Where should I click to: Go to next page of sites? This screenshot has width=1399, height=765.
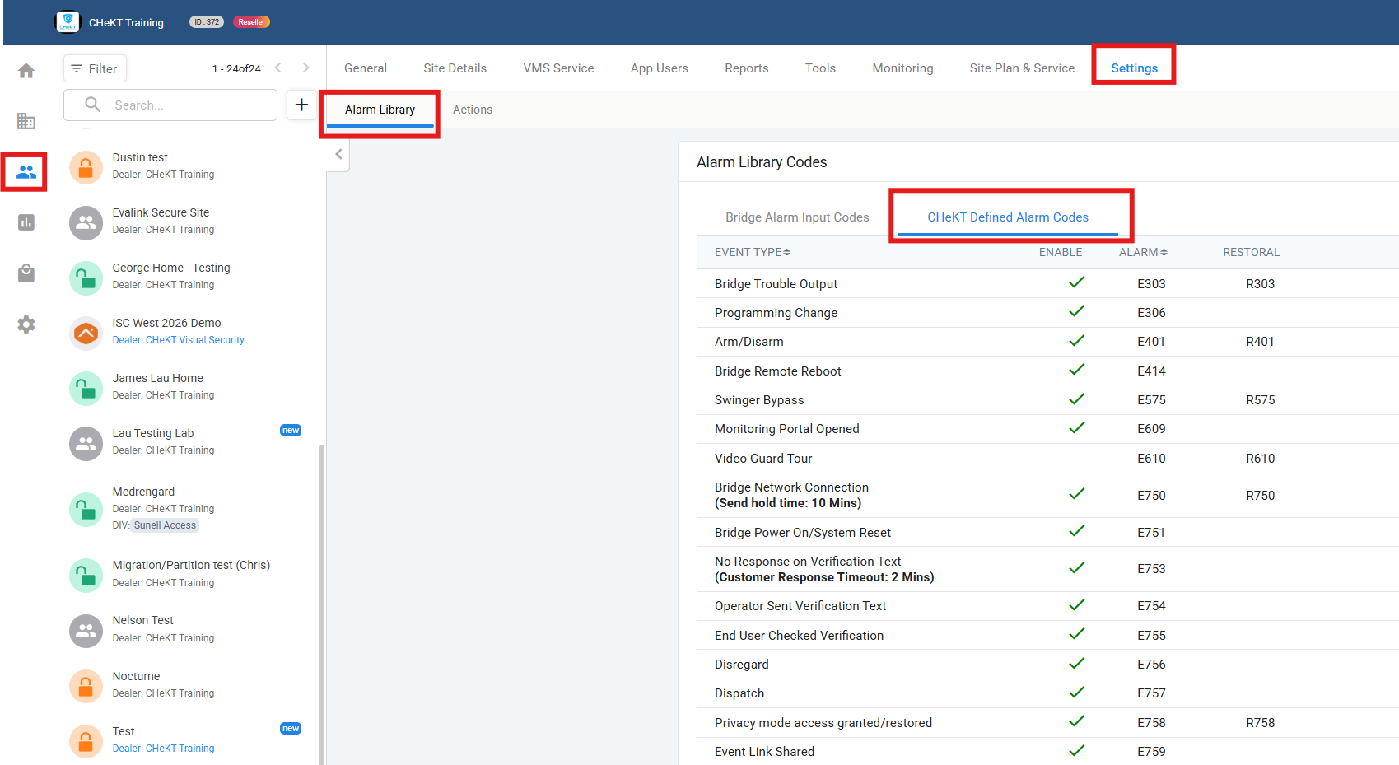[x=305, y=68]
